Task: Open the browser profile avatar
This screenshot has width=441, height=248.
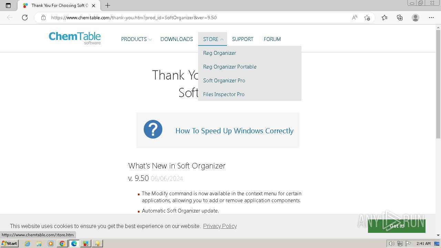Action: coord(416,18)
